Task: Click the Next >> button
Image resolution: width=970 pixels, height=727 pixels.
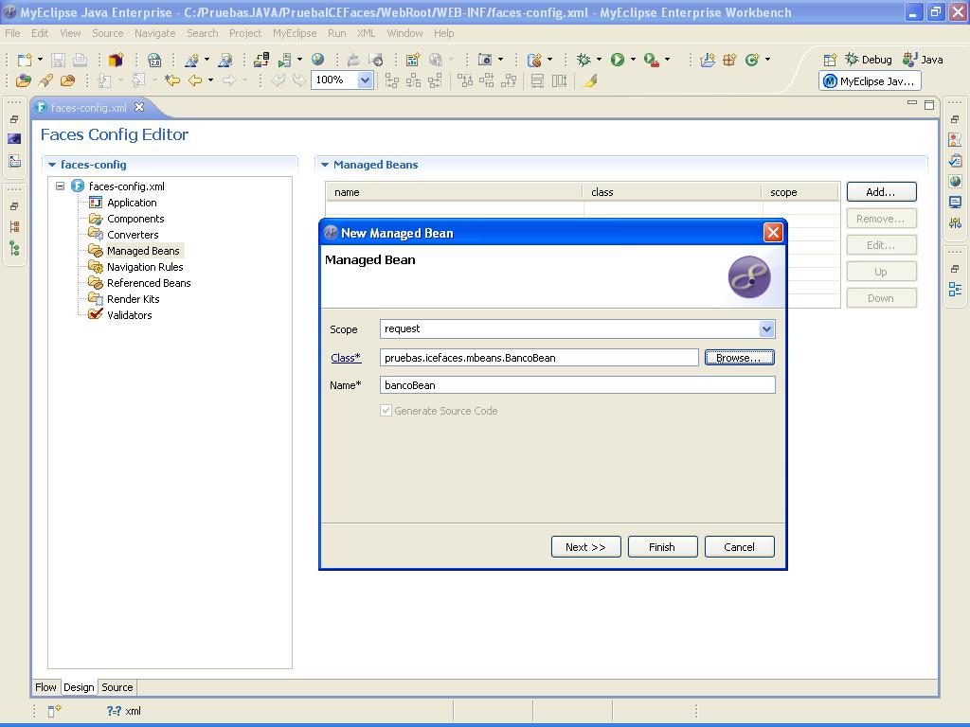Action: [x=585, y=546]
